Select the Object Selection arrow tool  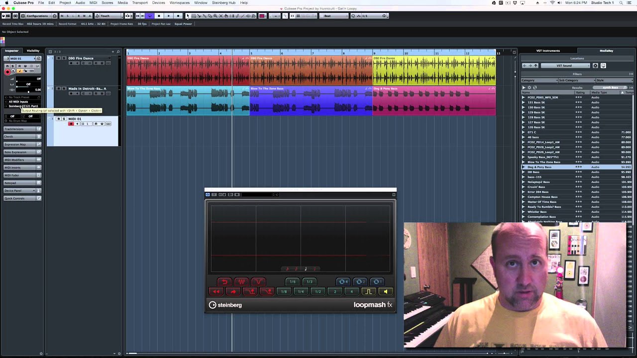[188, 16]
